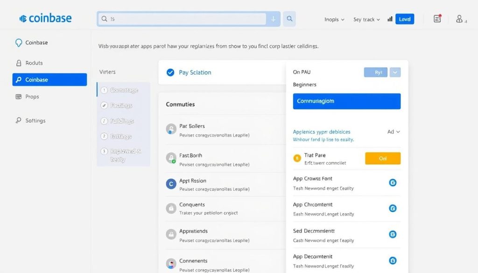Screen dimensions: 478x273
Task: Click the blue Comnunagiom button
Action: (347, 101)
